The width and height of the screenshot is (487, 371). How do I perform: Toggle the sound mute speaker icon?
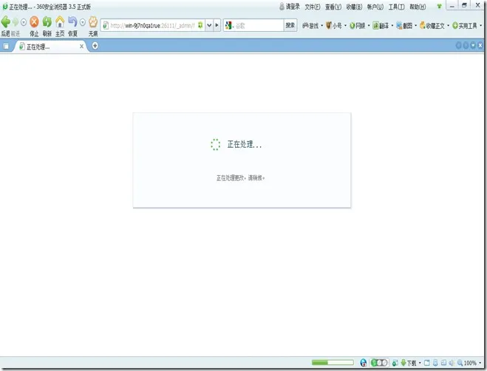[452, 363]
